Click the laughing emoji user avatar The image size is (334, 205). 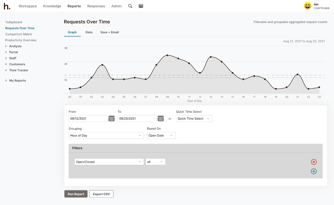308,6
